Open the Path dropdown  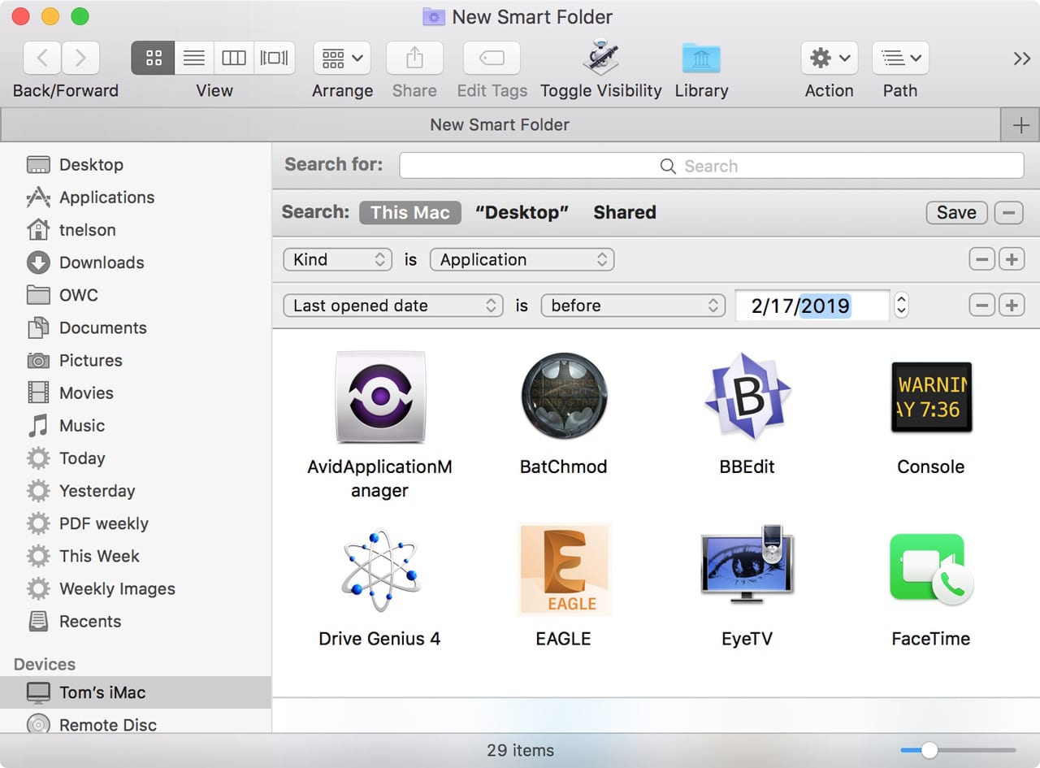click(900, 59)
